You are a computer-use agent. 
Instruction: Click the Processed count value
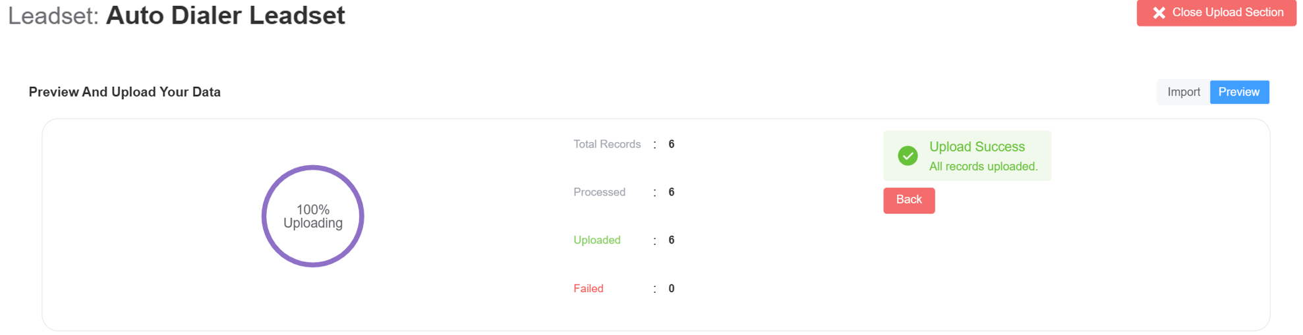pos(671,192)
